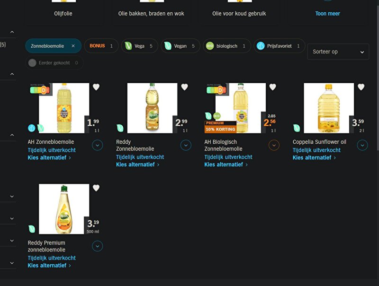Favorite Coppelia Sunflower oil heart icon
The height and width of the screenshot is (286, 379).
coord(361,87)
